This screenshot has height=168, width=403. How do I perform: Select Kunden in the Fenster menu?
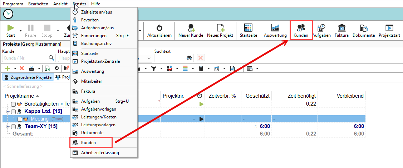(x=88, y=143)
